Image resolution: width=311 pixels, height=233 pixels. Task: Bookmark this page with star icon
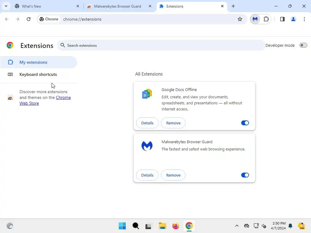[x=240, y=19]
